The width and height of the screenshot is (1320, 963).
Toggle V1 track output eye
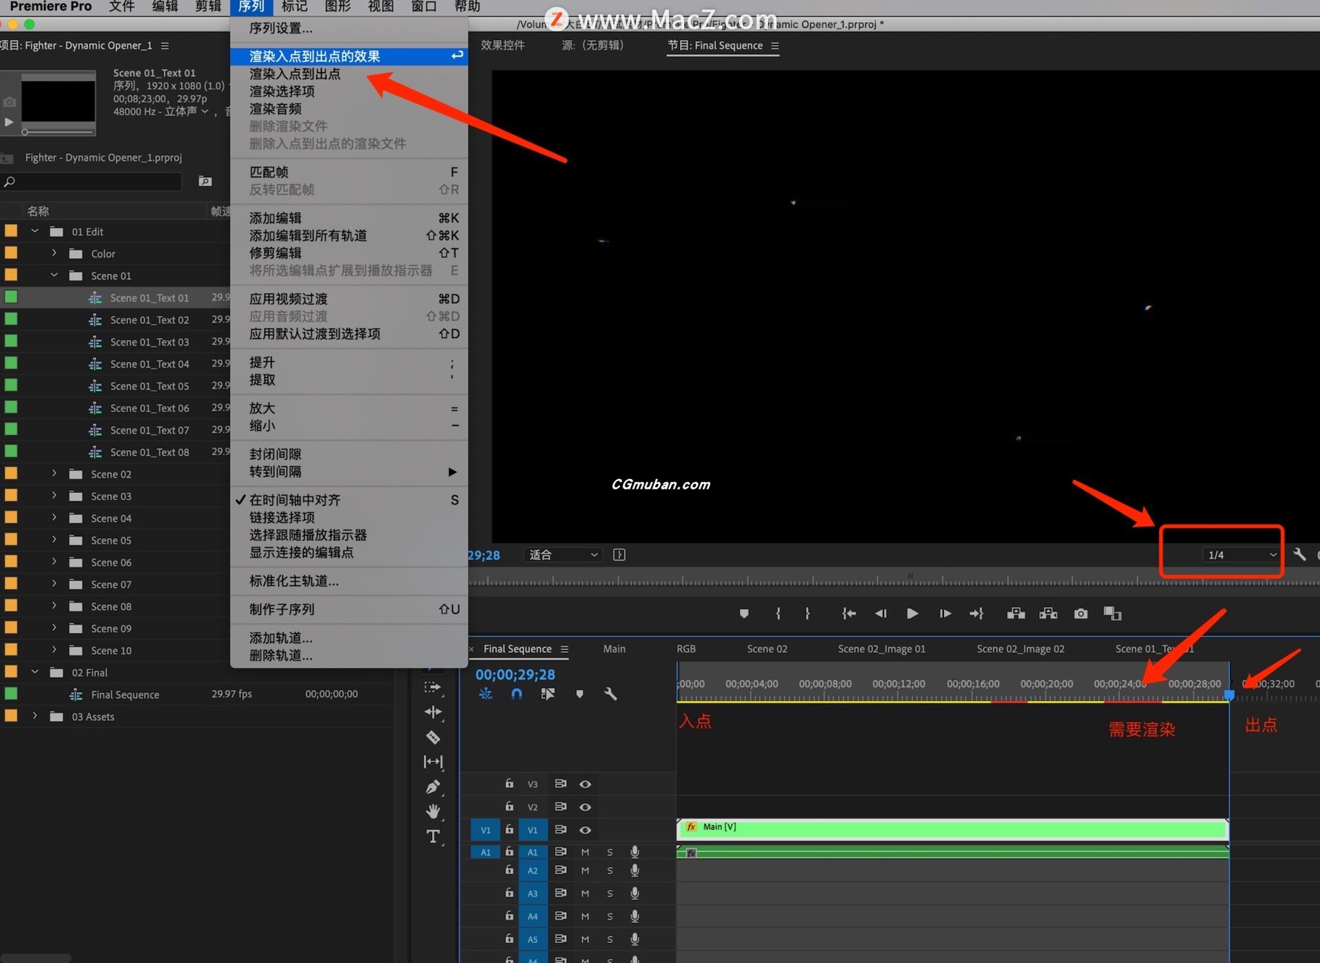pos(585,830)
